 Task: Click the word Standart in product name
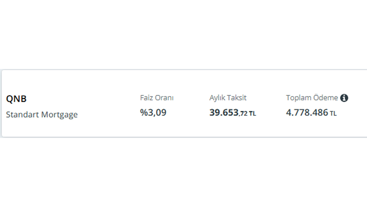(23, 115)
